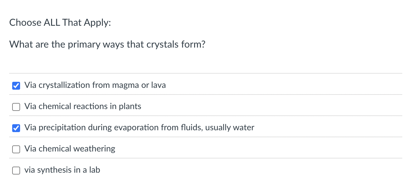The width and height of the screenshot is (412, 186).
Task: Click the question 'What are the primary ways that crystals form?'
Action: (107, 44)
